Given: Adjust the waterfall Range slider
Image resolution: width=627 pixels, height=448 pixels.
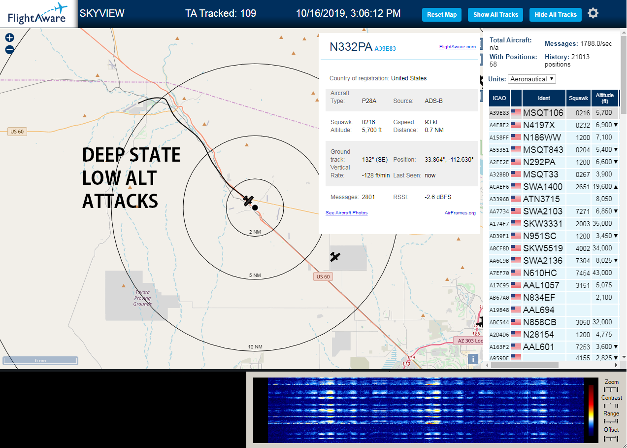Looking at the screenshot, I should tap(611, 421).
